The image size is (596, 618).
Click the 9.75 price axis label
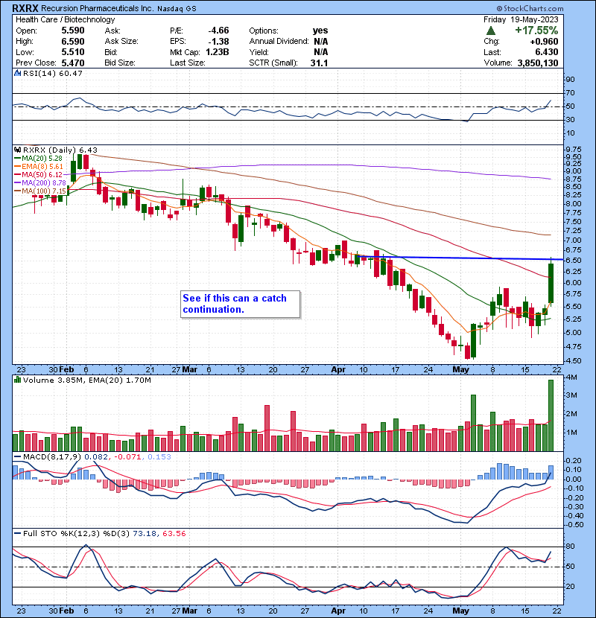574,150
